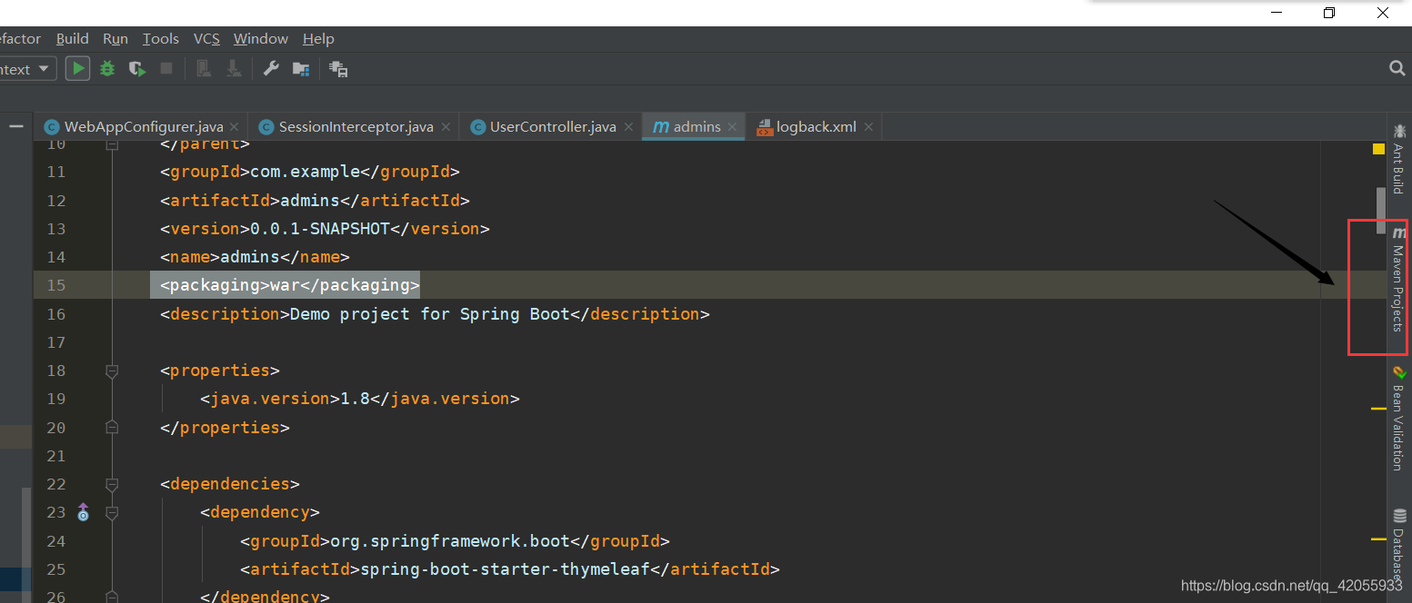Close the WebAppConfigurer.java tab
Screen dimensions: 1412x603
(x=235, y=127)
